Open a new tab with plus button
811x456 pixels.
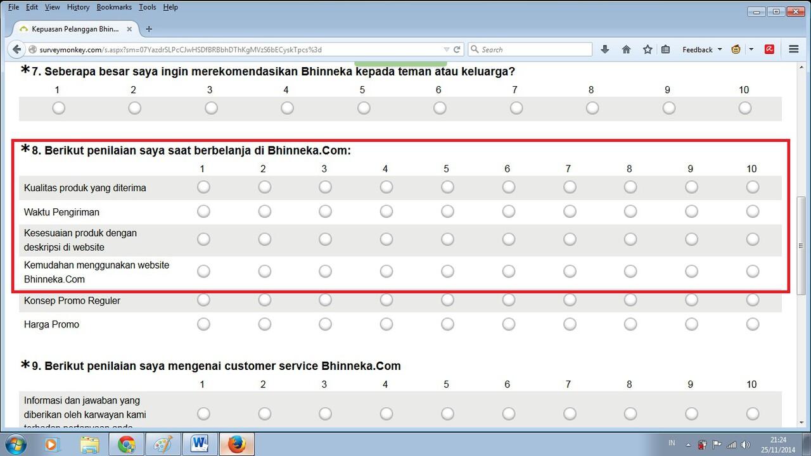(149, 29)
